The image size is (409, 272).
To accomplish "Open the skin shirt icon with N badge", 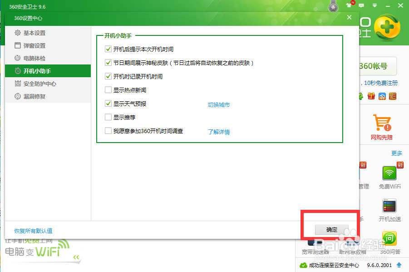I will 349,5.
